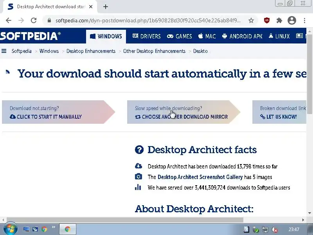Open the GAMES section
313x235 pixels.
(180, 36)
